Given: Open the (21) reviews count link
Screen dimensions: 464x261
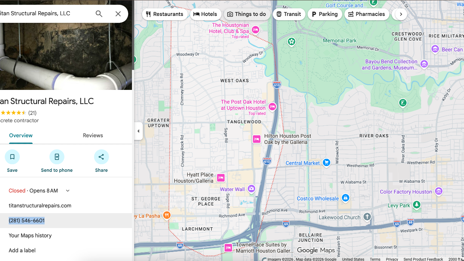Looking at the screenshot, I should coord(32,113).
